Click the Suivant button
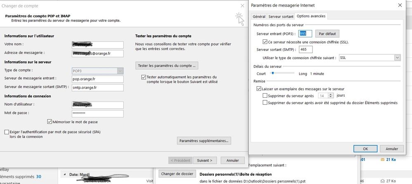Screen dimensions: 412x184 click(205, 160)
